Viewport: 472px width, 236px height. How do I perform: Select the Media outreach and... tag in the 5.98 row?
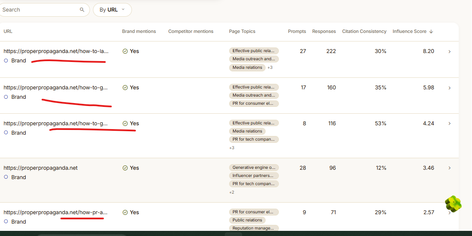(254, 95)
